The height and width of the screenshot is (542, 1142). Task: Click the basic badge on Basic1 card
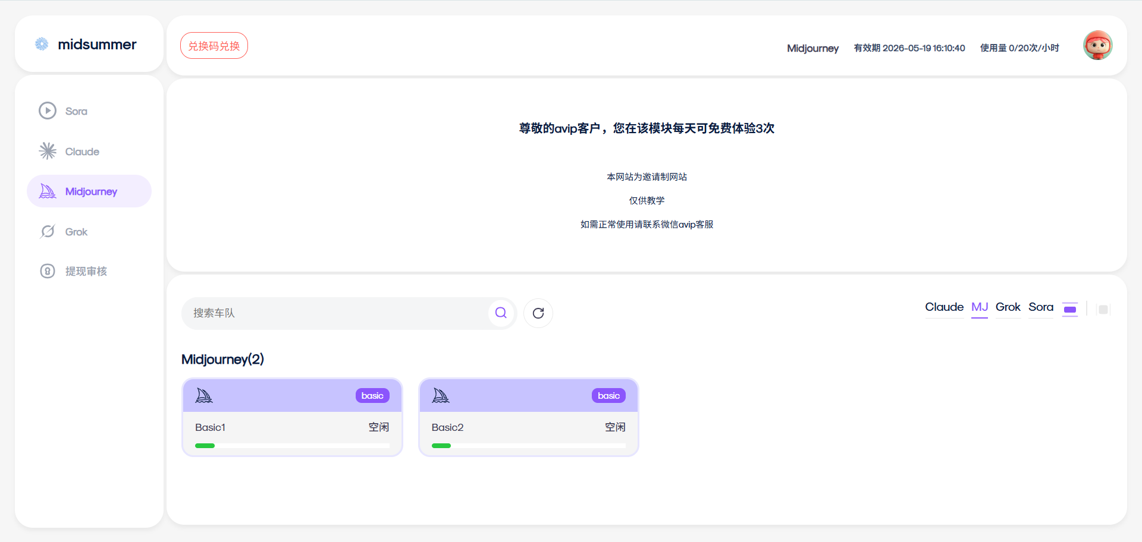click(372, 396)
